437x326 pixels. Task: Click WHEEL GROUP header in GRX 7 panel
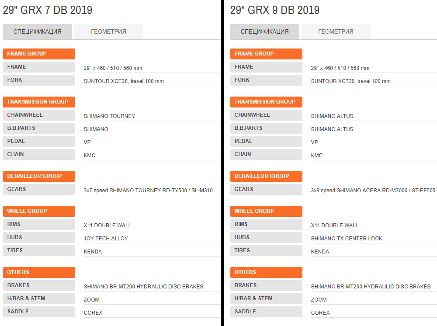tap(39, 211)
